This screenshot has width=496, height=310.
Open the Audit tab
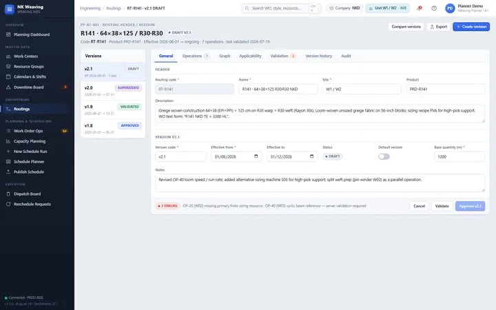346,56
